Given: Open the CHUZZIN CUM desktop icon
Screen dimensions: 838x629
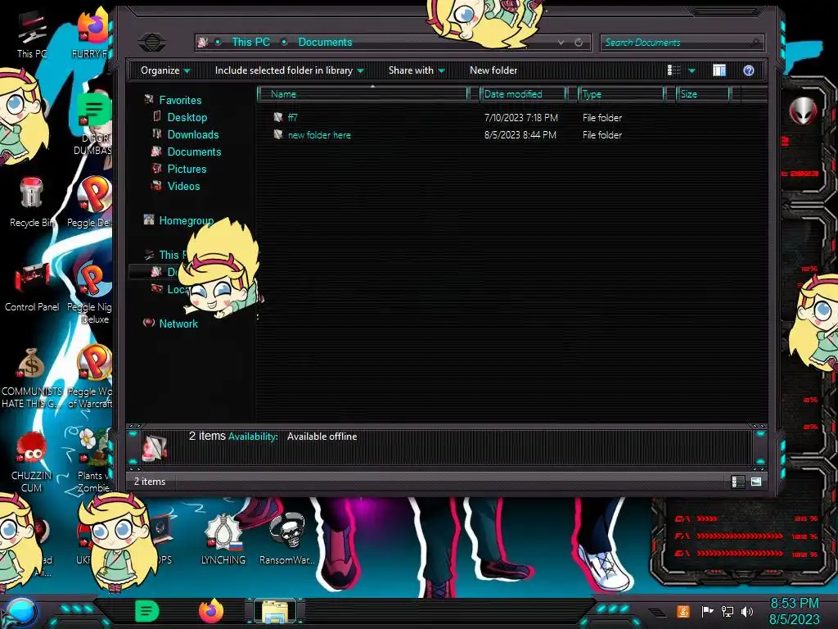Looking at the screenshot, I should coord(32,462).
